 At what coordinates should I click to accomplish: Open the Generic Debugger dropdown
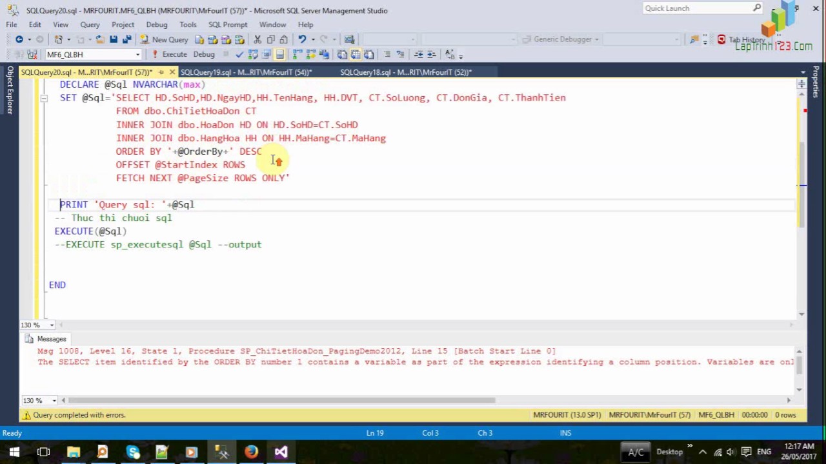tap(596, 39)
